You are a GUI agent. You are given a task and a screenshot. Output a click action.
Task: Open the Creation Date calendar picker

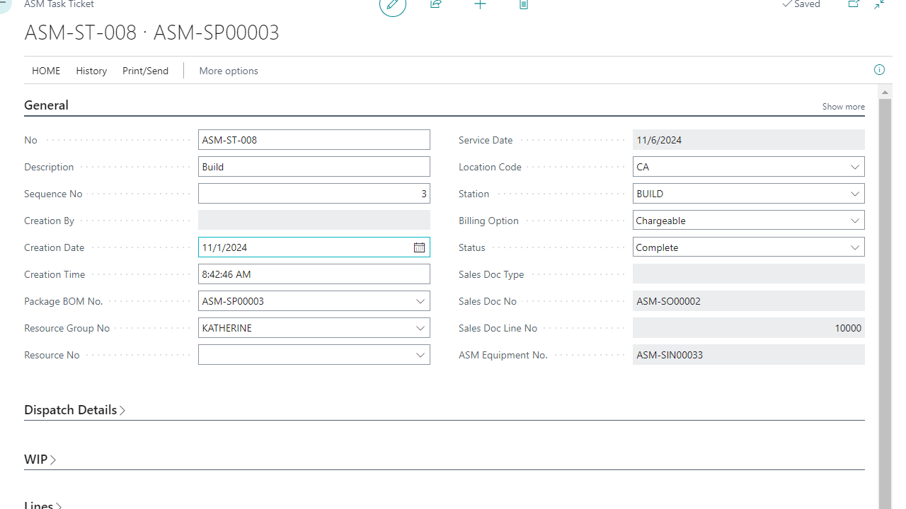(x=419, y=247)
